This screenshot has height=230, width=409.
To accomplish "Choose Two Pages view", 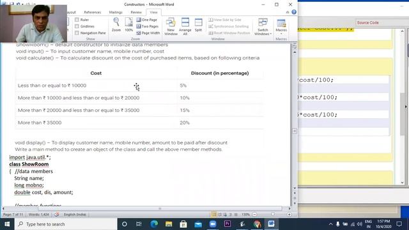I will pos(148,26).
